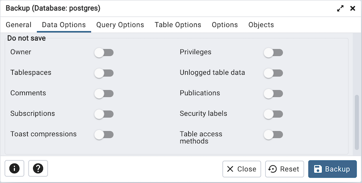The height and width of the screenshot is (183, 362).
Task: Click the info icon button
Action: click(x=14, y=169)
